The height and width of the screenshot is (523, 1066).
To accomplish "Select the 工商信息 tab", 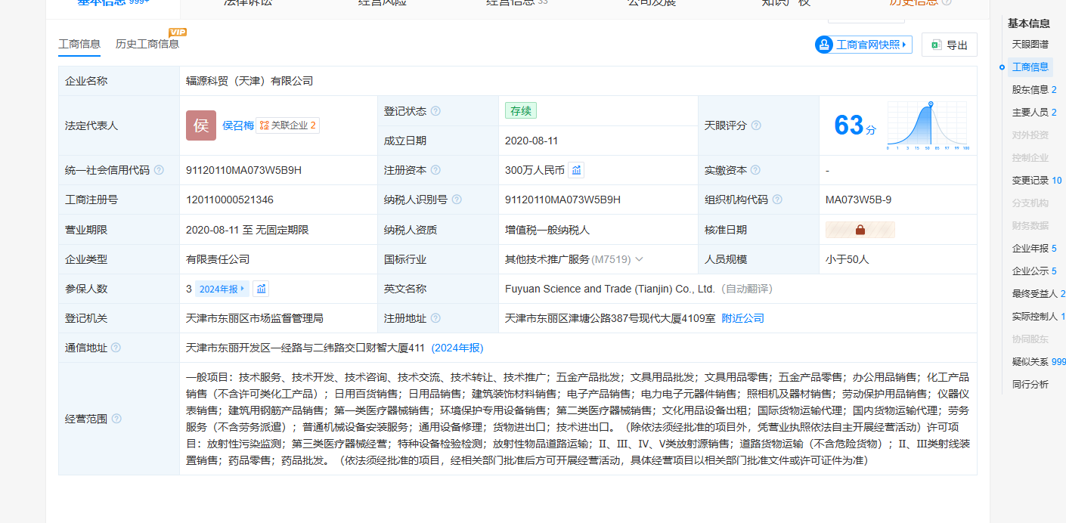I will click(79, 44).
